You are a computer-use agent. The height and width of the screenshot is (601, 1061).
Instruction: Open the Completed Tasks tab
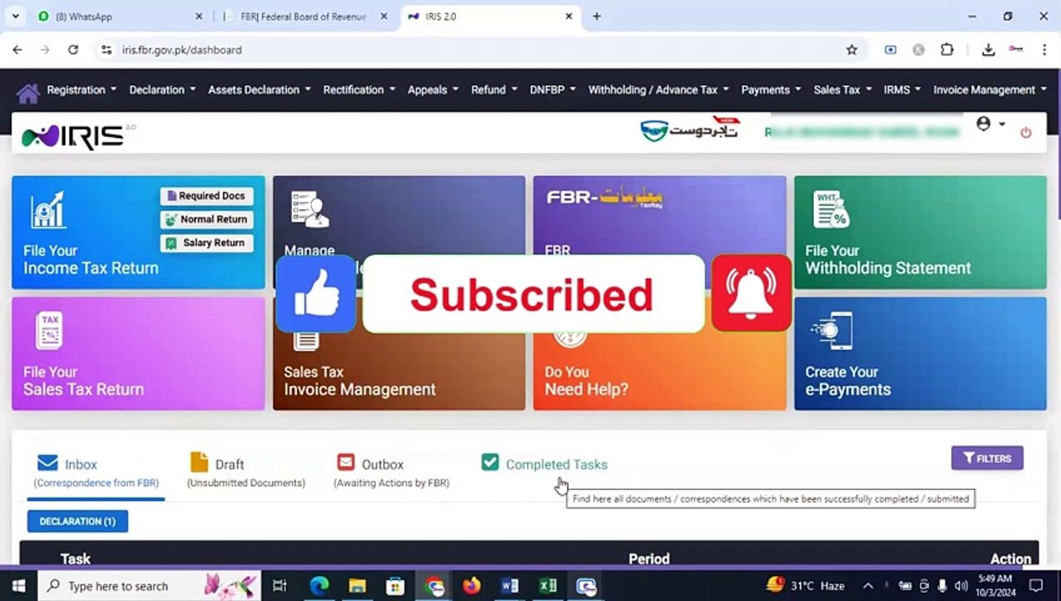(545, 464)
